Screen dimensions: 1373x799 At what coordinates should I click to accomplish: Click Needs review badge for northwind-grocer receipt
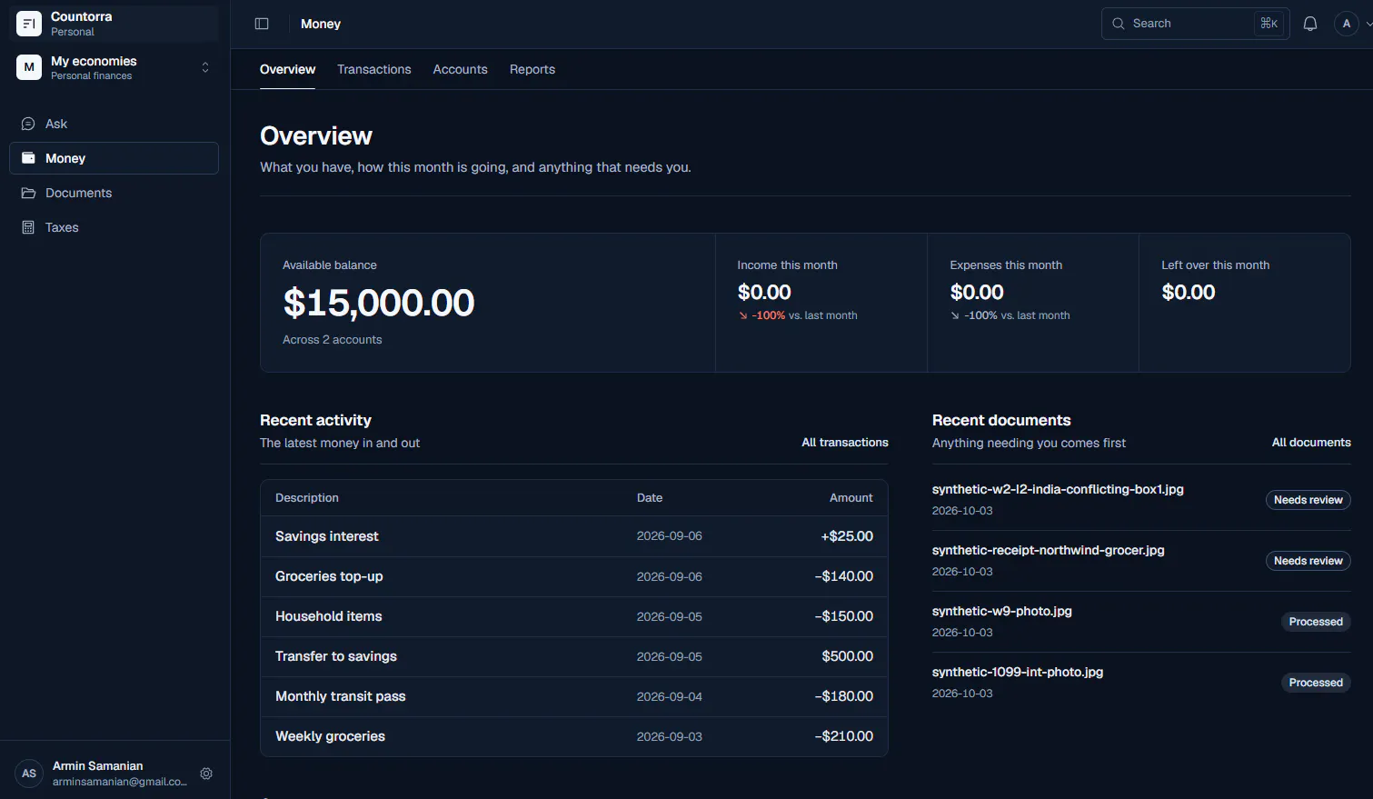coord(1308,561)
